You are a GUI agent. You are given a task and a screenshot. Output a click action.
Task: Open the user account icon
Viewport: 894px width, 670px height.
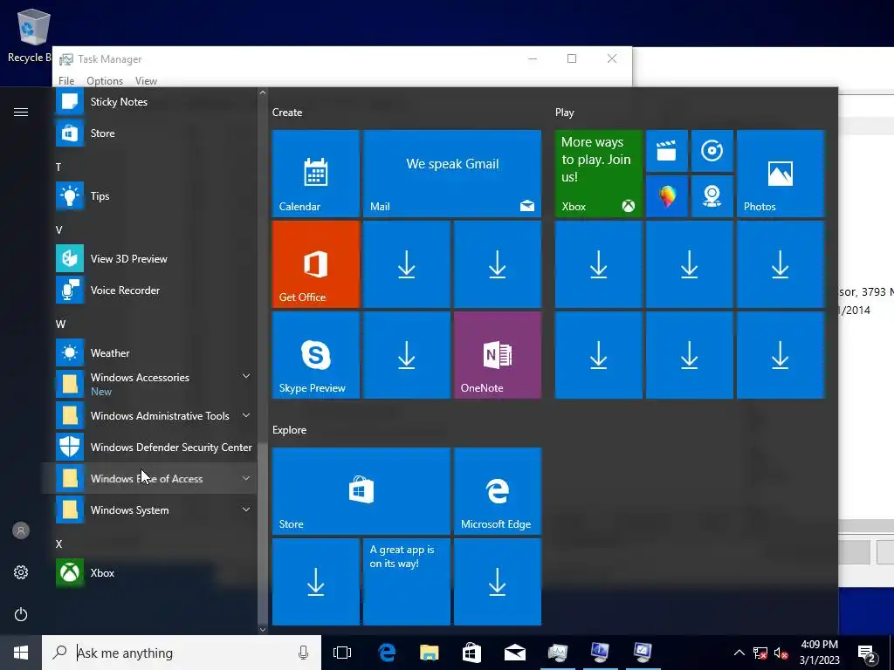(x=21, y=531)
